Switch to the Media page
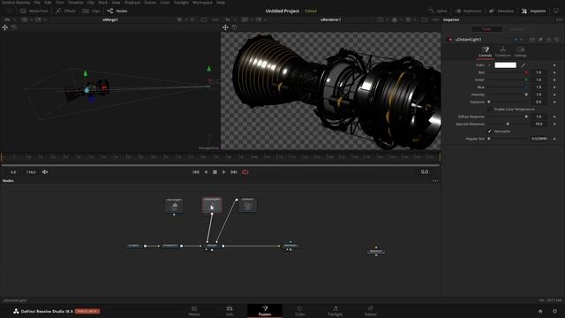Screen dimensions: 565x318 point(194,311)
